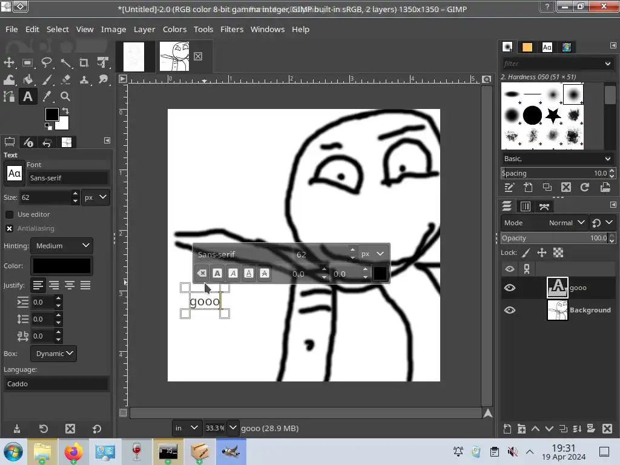Click the edit brush icon

[x=509, y=187]
